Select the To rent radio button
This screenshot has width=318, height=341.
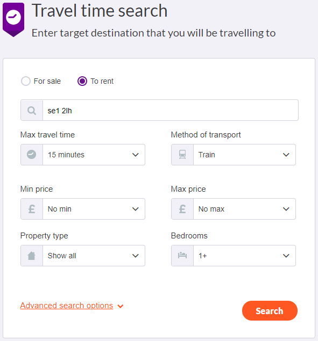coord(82,81)
